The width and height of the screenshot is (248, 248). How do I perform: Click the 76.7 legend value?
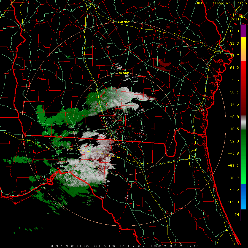234,55
